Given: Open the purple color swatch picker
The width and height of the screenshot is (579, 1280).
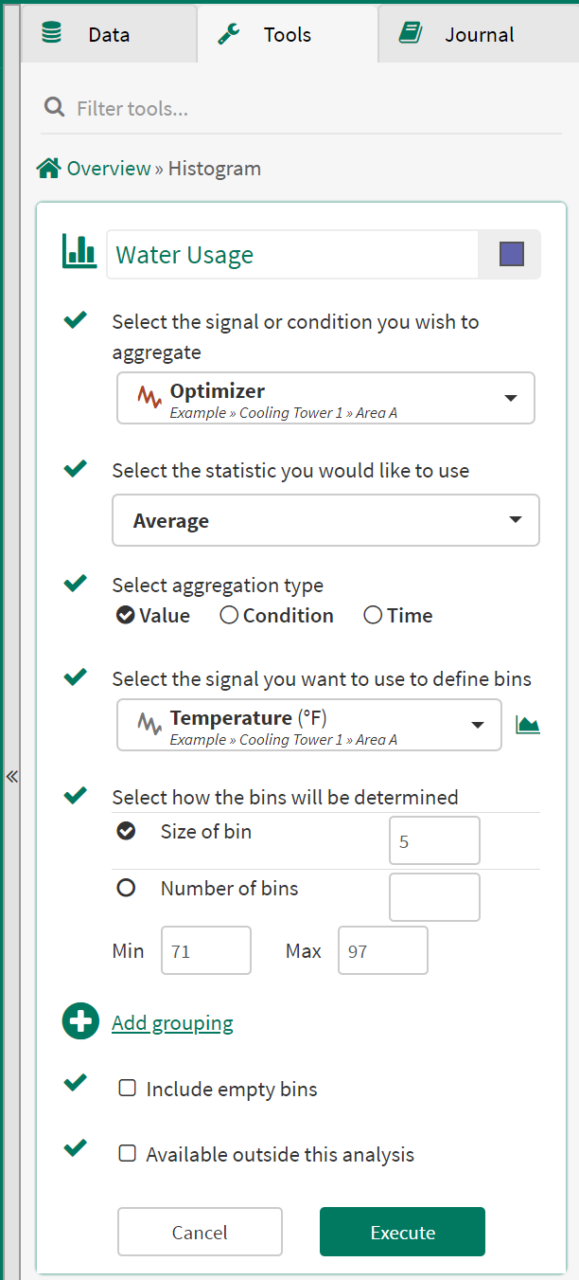Looking at the screenshot, I should 511,254.
